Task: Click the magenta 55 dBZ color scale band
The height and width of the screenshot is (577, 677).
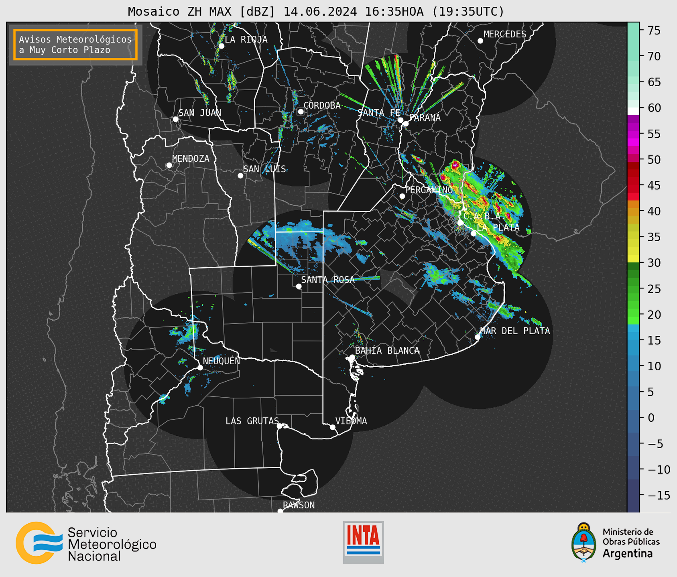Action: pos(633,134)
